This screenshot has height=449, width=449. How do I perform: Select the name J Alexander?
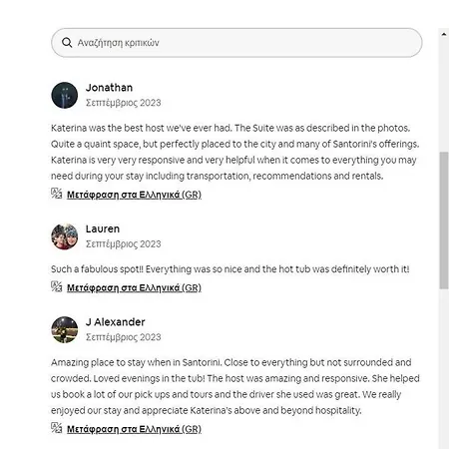pos(115,322)
